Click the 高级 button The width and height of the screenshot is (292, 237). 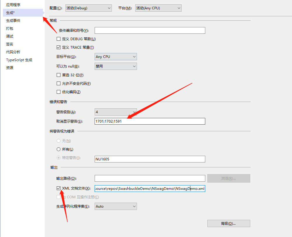pyautogui.click(x=229, y=224)
